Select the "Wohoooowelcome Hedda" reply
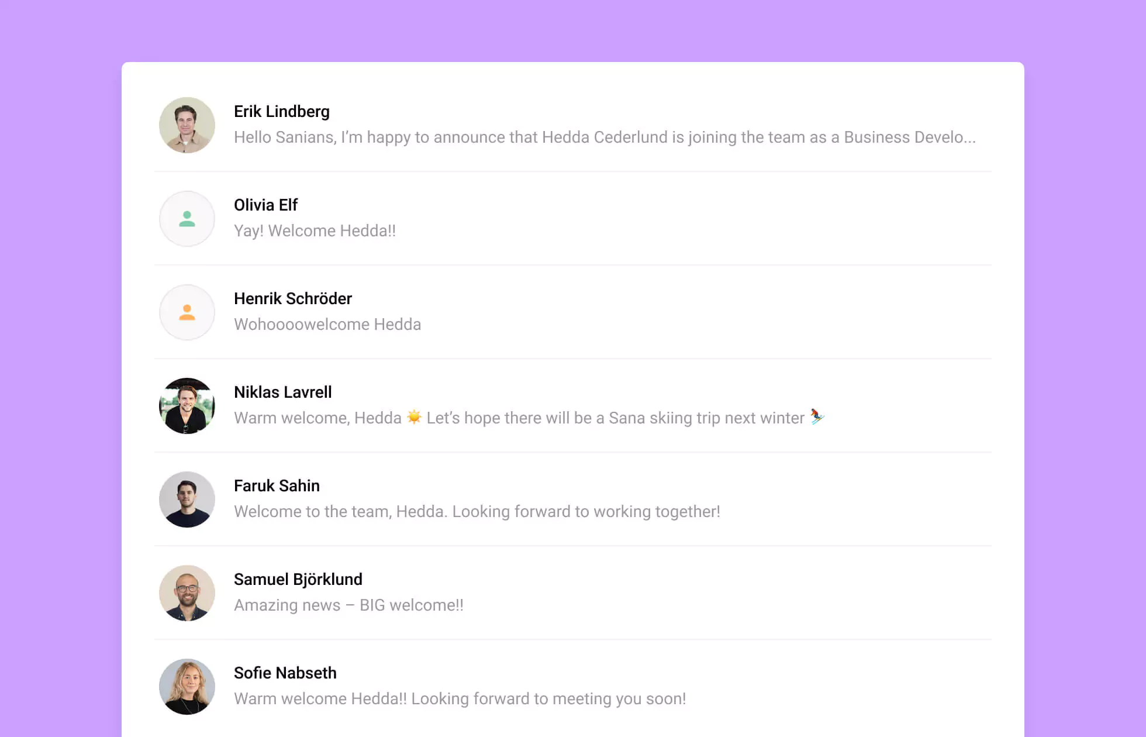This screenshot has height=737, width=1146. point(327,324)
